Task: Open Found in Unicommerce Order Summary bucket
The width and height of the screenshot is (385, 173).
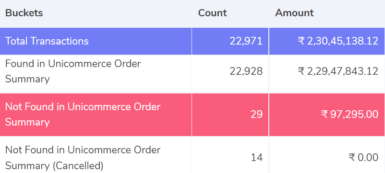Action: tap(73, 71)
